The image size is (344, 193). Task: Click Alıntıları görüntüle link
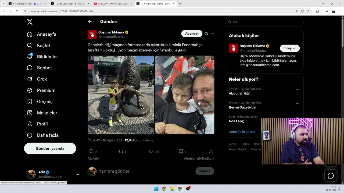pyautogui.click(x=199, y=158)
